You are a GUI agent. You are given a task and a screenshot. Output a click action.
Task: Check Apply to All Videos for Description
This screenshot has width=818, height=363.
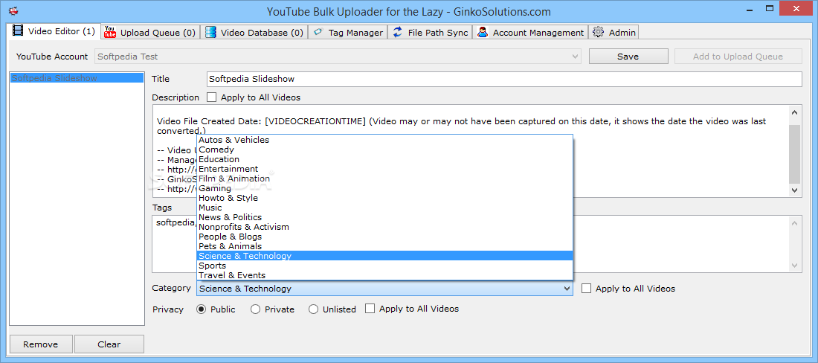(211, 97)
